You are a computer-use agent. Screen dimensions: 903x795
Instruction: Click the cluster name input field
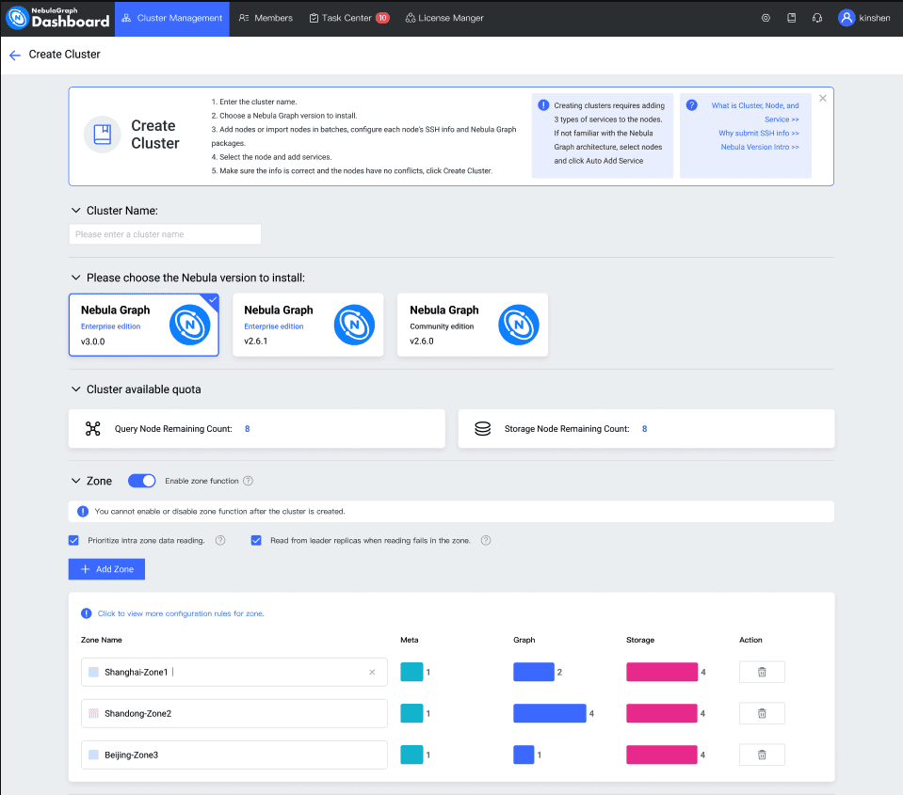pyautogui.click(x=165, y=234)
